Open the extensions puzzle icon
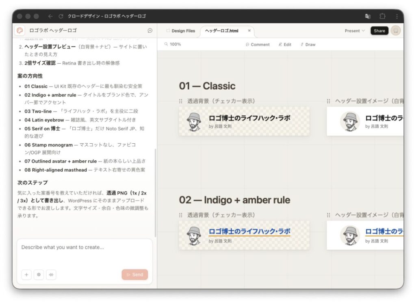416x304 pixels. [x=382, y=16]
